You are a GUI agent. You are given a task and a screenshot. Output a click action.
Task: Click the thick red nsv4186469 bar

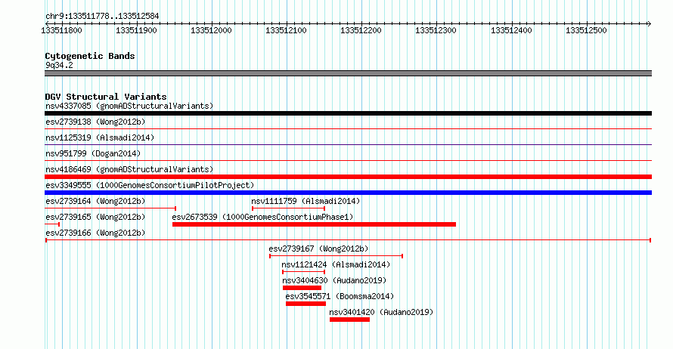point(348,177)
